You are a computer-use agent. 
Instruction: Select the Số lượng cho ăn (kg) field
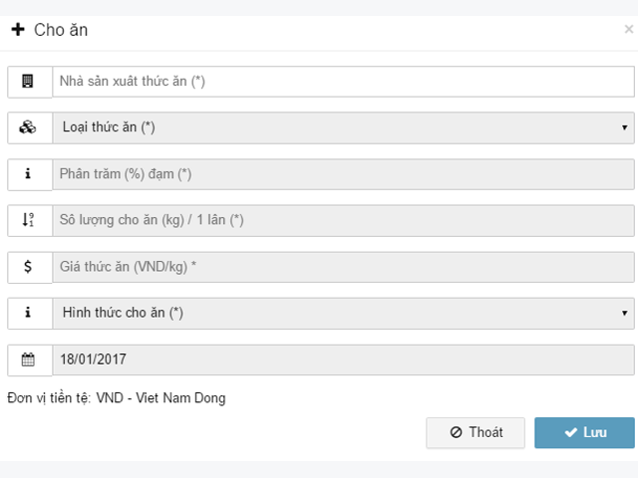tap(343, 220)
